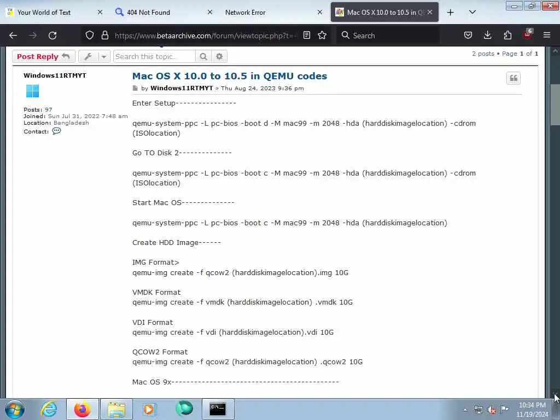Click the muted volume tray icon

tap(492, 410)
